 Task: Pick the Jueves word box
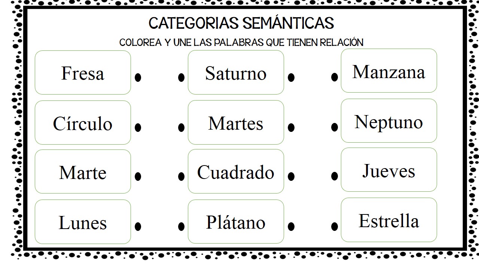click(389, 170)
